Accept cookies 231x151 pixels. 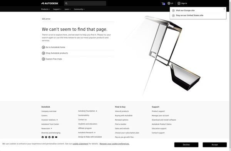215,145
